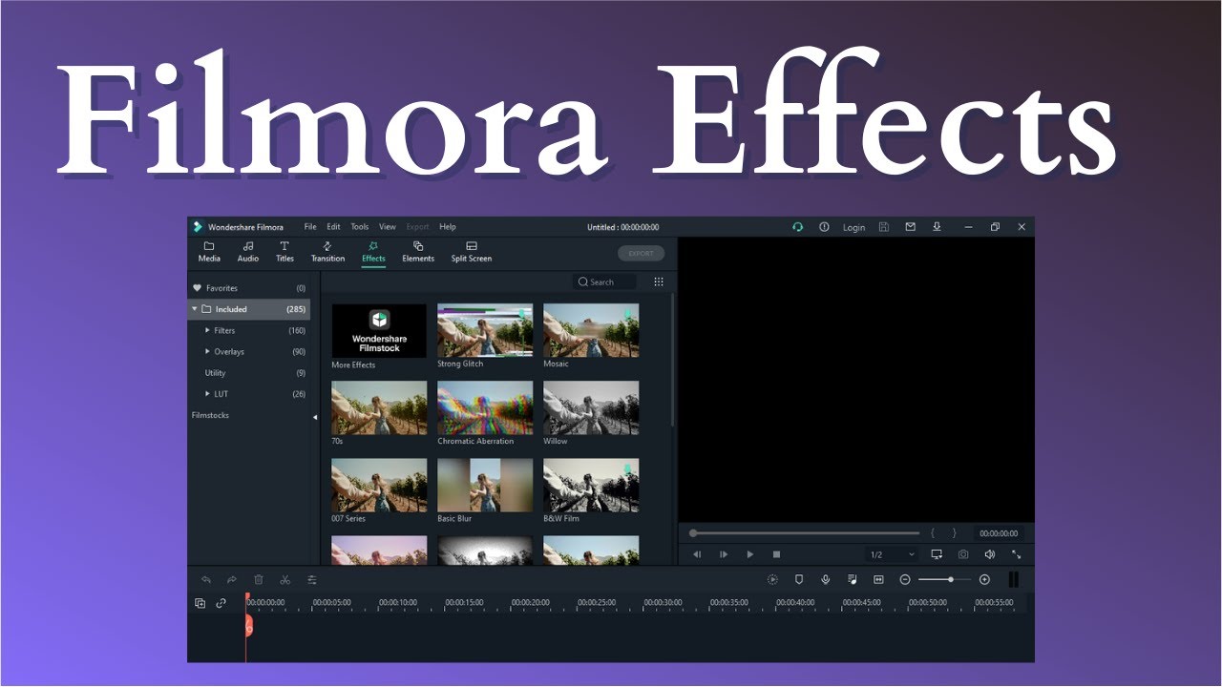Click the Edit adjust sliders icon
Screen dimensions: 1222x687
[x=311, y=579]
